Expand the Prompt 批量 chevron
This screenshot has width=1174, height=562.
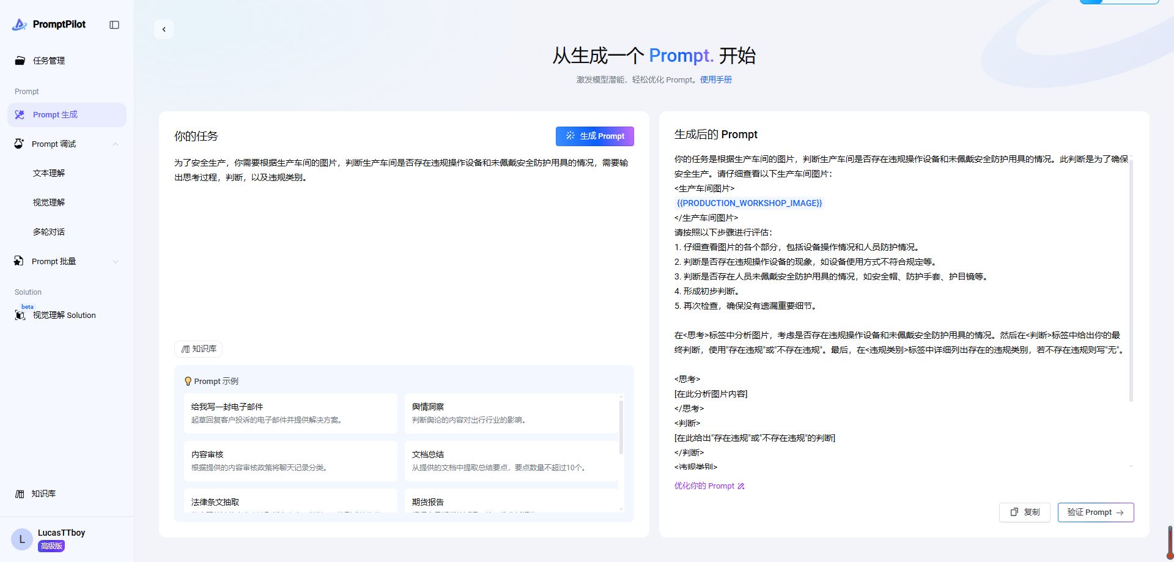[116, 262]
